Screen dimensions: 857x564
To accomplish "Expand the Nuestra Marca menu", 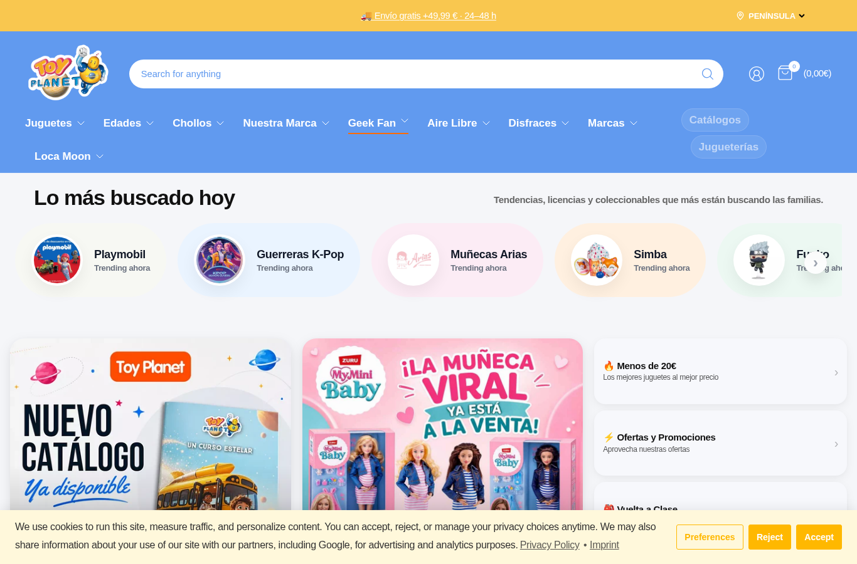I will (286, 123).
